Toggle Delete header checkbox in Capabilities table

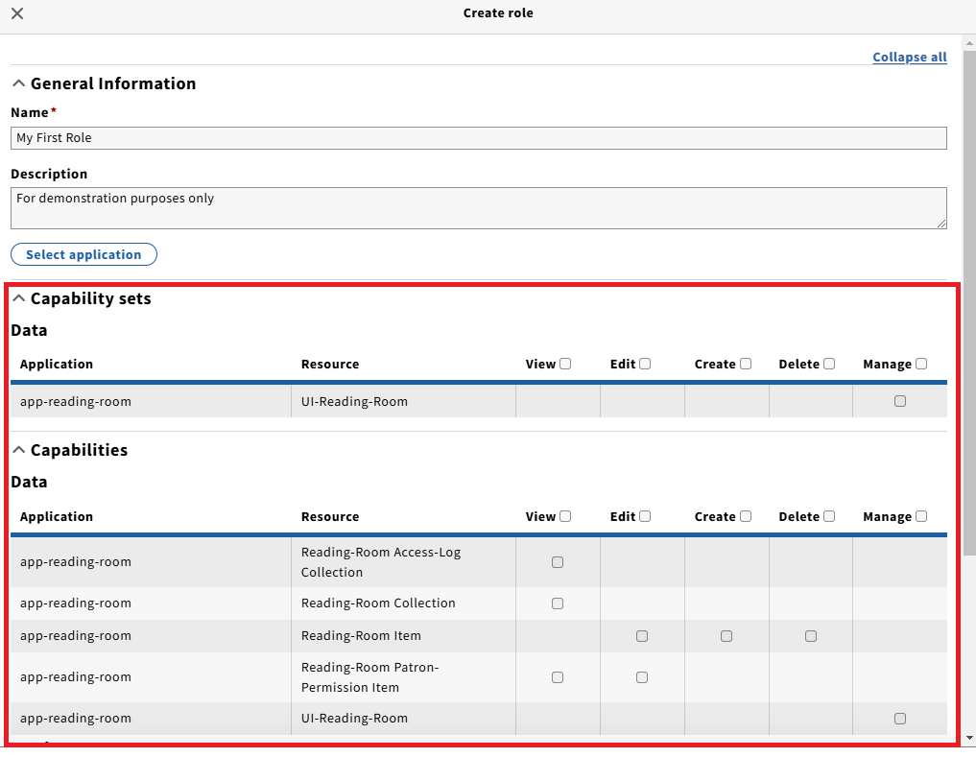coord(829,516)
